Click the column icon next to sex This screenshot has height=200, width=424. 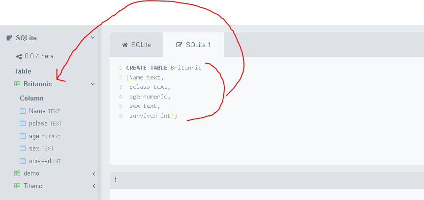point(23,149)
